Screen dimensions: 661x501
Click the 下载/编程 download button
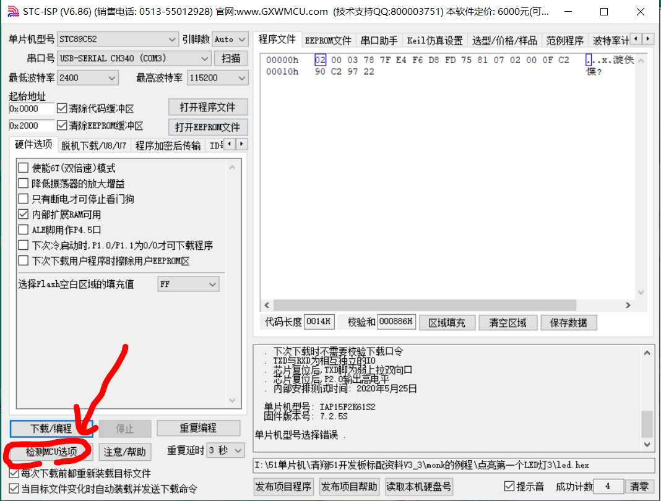coord(52,428)
